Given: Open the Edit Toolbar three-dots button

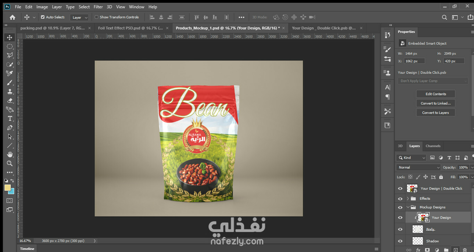Looking at the screenshot, I should 10,172.
